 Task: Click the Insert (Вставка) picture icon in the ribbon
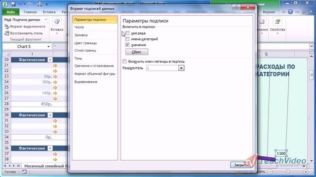tap(57, 22)
